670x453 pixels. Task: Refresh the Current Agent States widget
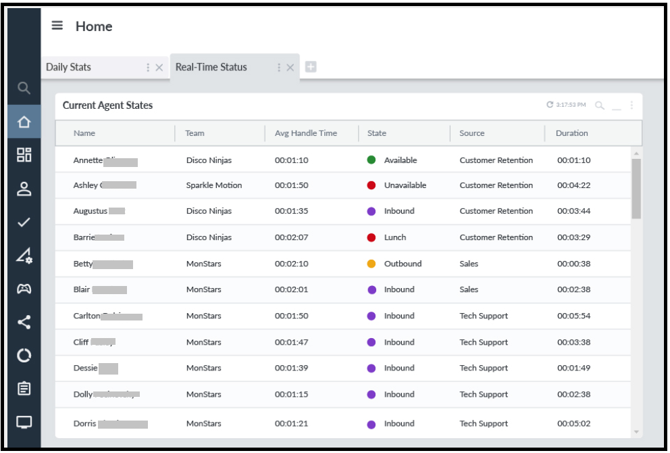(550, 105)
